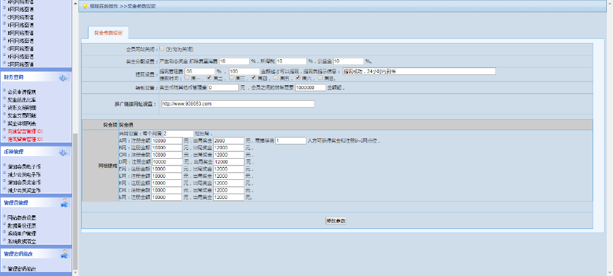Tick the 会员网站关闭 checkbox
This screenshot has height=276, width=613.
[x=162, y=49]
